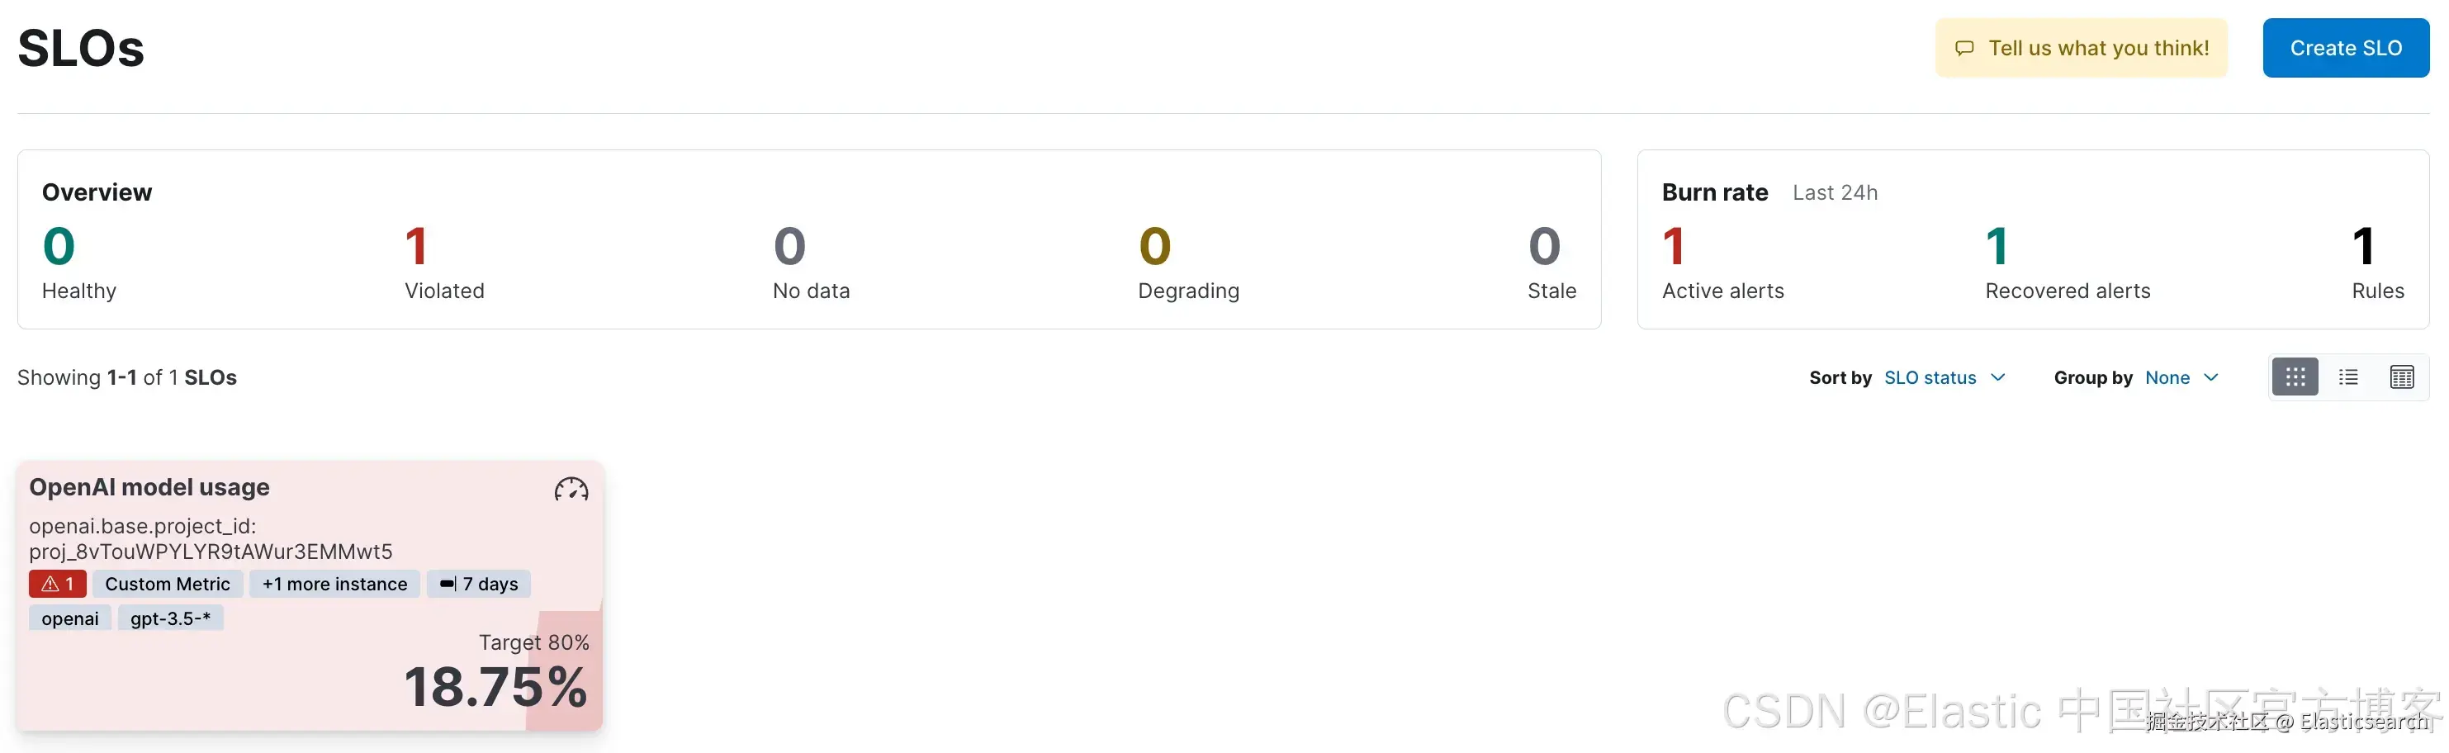Click the 7 days time window badge
The width and height of the screenshot is (2449, 753).
(x=479, y=584)
